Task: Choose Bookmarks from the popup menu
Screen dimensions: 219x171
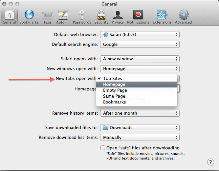Action: (137, 102)
